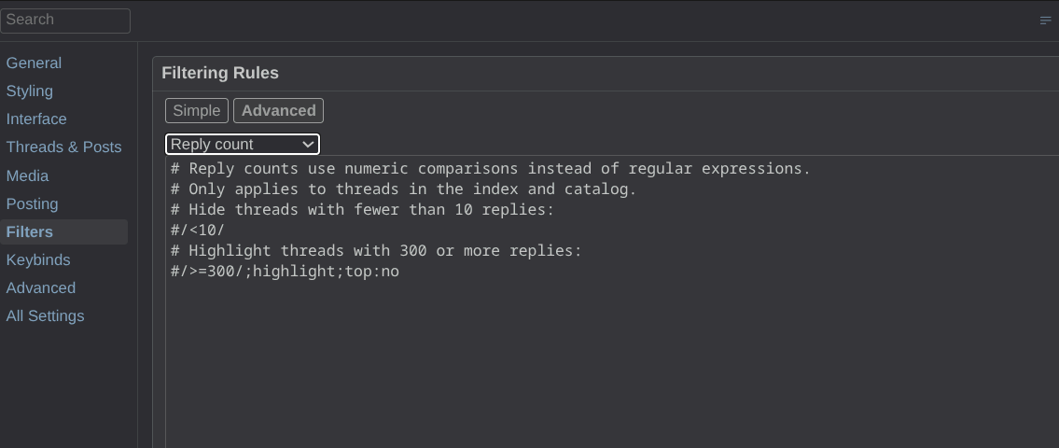The height and width of the screenshot is (448, 1059).
Task: Open Threads & Posts settings
Action: (x=63, y=147)
